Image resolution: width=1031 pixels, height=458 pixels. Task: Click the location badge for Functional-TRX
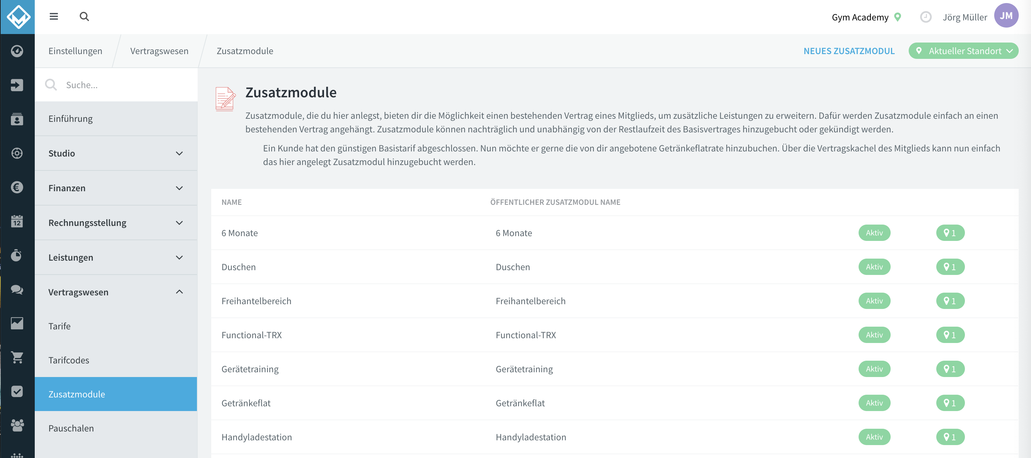950,335
